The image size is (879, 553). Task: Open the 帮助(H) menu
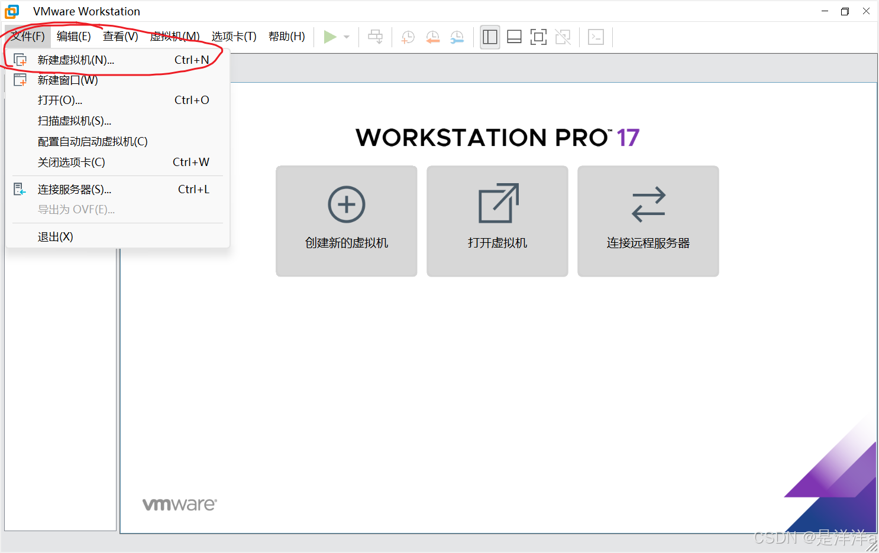coord(287,37)
